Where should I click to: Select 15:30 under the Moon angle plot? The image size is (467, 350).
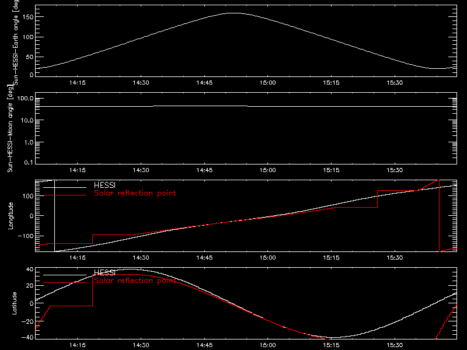tap(395, 170)
